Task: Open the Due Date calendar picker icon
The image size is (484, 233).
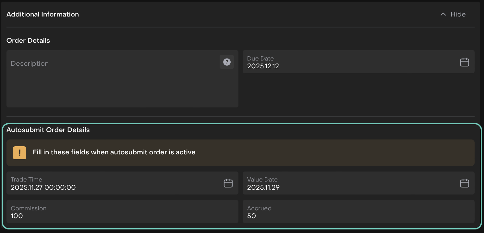Action: [465, 62]
